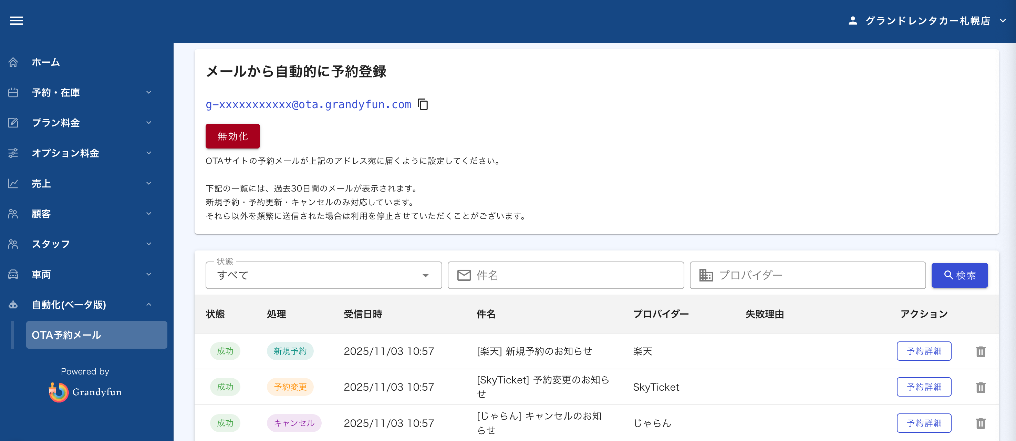This screenshot has width=1016, height=441.
Task: Click the sliders icon for オプション料金
Action: (x=13, y=153)
